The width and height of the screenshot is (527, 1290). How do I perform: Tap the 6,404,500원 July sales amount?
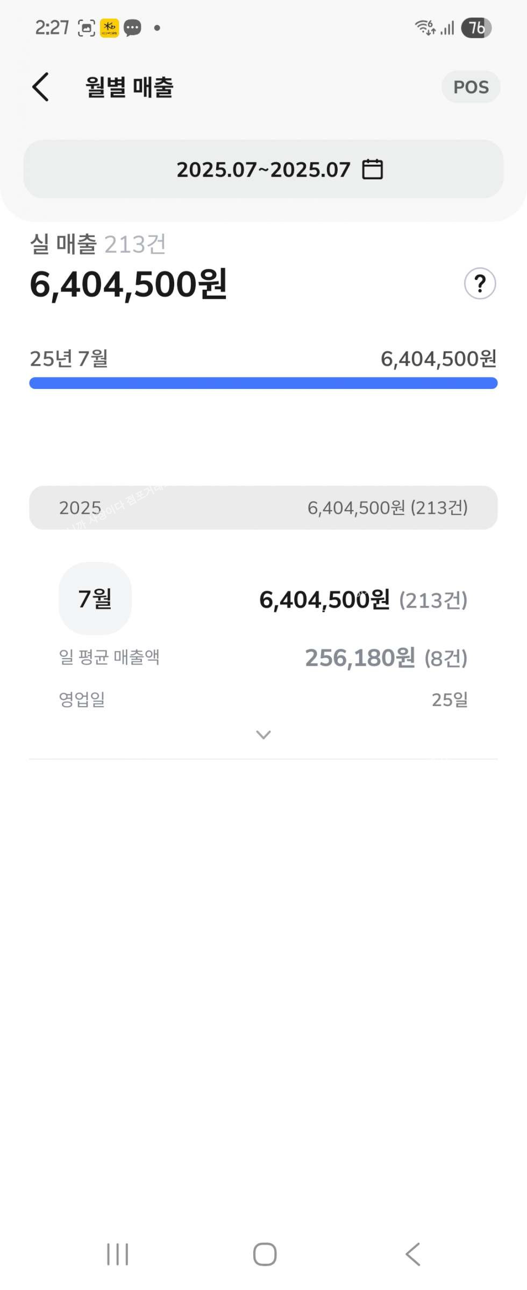324,599
